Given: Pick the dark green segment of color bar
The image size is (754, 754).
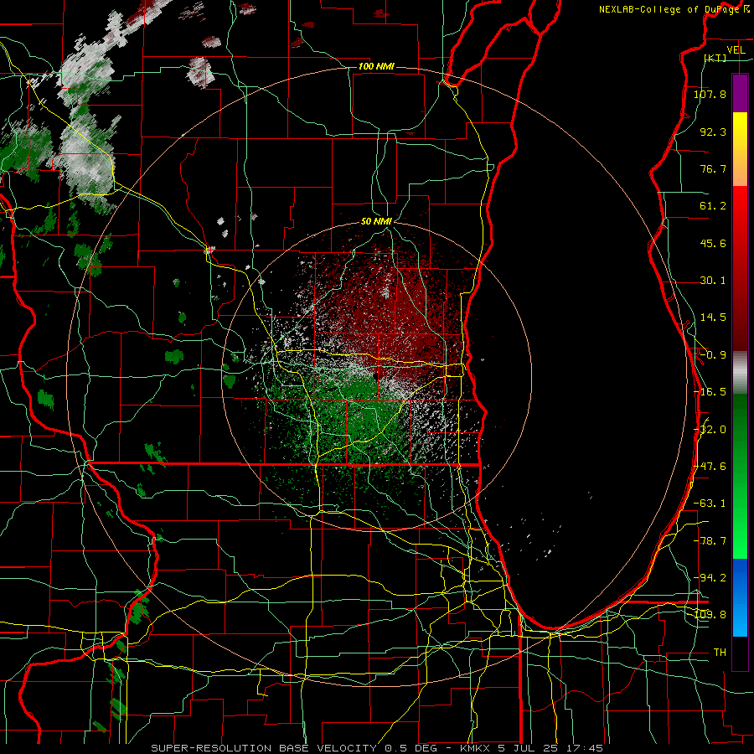Looking at the screenshot, I should [740, 423].
